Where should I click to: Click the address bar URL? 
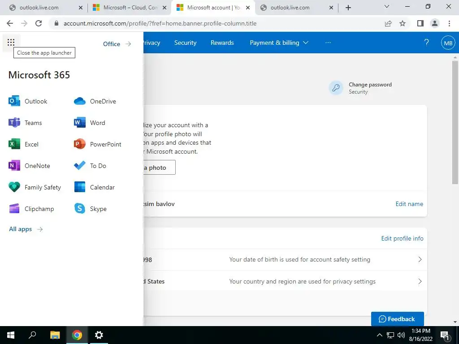(x=160, y=23)
